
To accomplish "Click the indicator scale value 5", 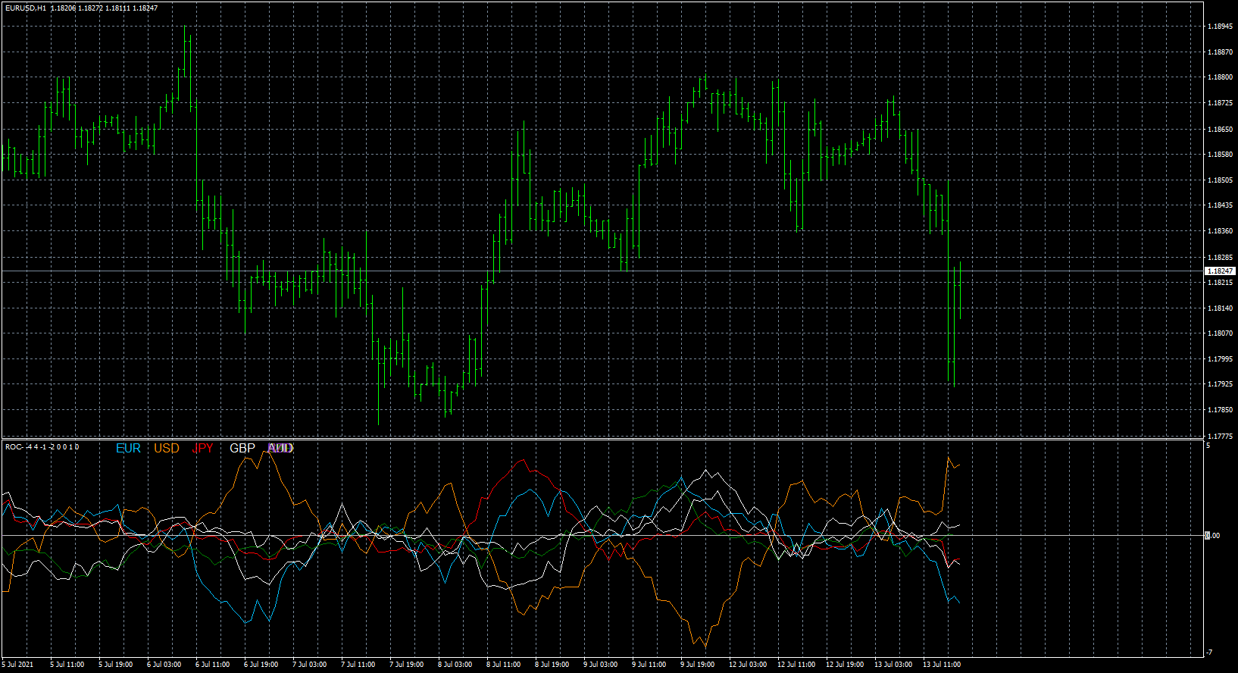I will [1208, 446].
